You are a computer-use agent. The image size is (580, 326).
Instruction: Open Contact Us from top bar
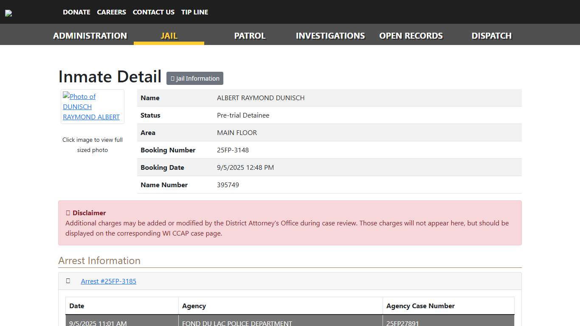(x=153, y=12)
